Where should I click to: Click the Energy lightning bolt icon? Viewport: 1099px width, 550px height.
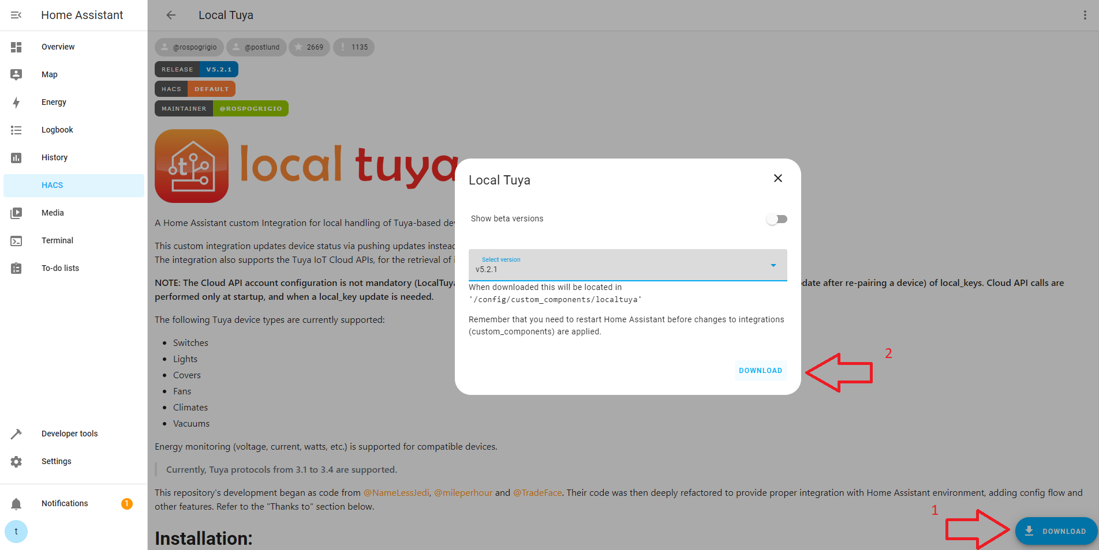(x=16, y=103)
